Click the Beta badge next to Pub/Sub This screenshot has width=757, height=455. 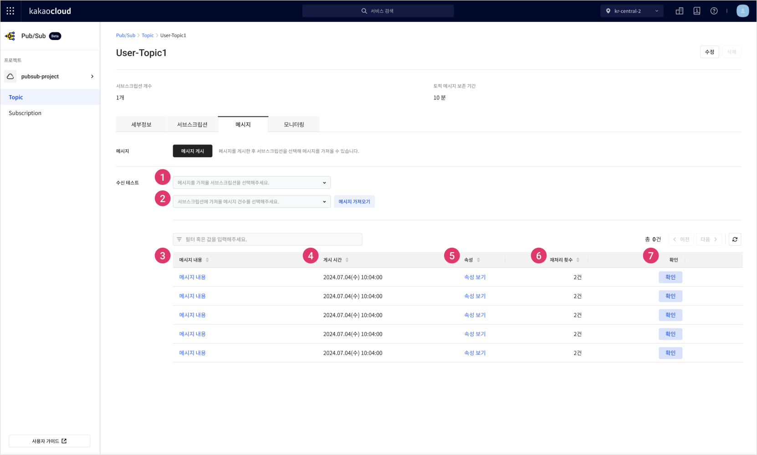(55, 36)
